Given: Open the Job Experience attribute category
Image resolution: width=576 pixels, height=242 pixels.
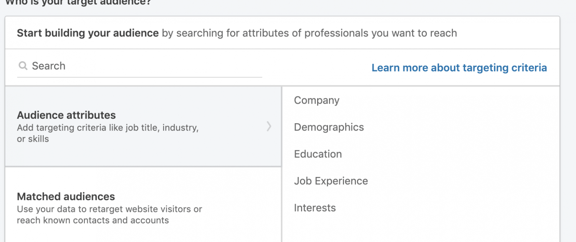Looking at the screenshot, I should (x=331, y=181).
